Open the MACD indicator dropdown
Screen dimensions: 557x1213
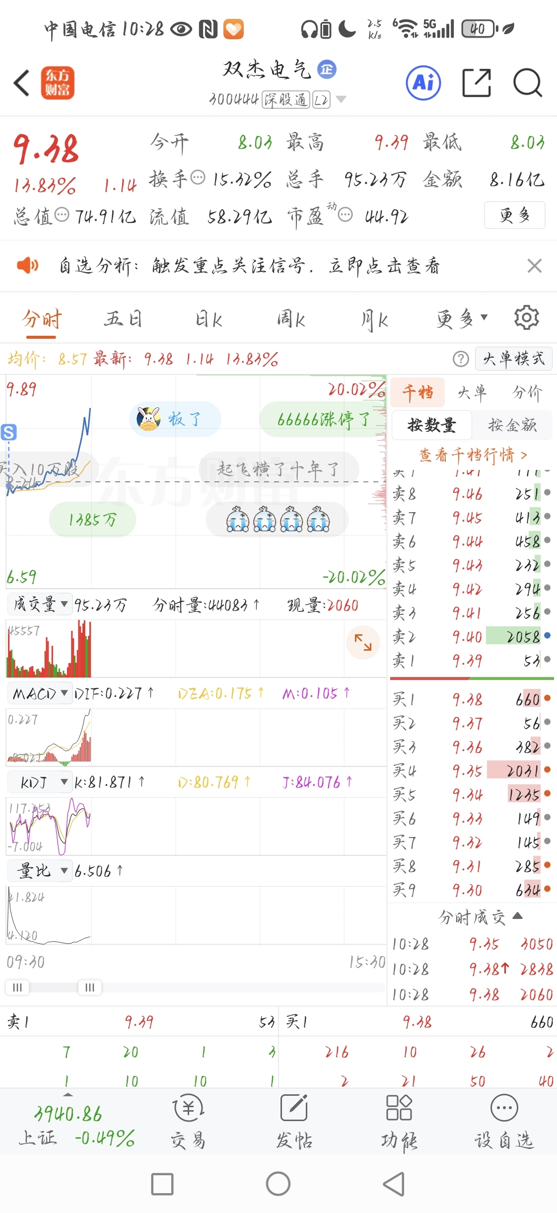pyautogui.click(x=40, y=693)
